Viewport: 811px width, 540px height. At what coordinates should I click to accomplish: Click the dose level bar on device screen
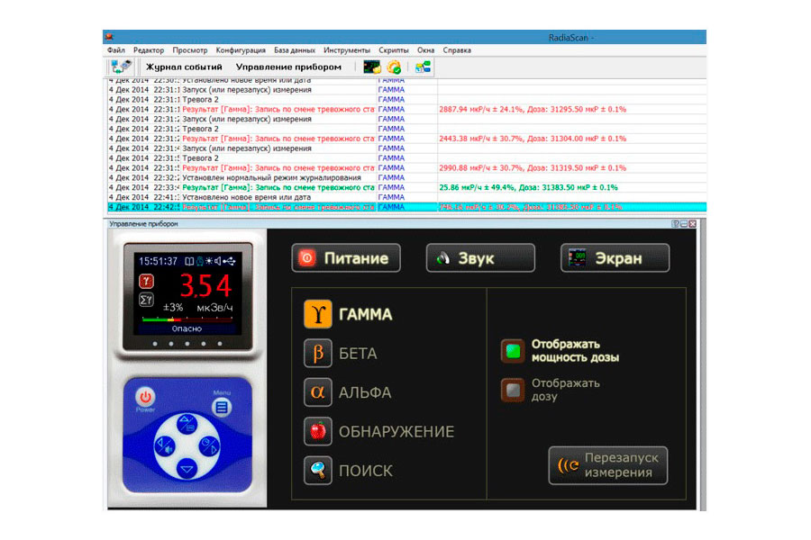(187, 319)
